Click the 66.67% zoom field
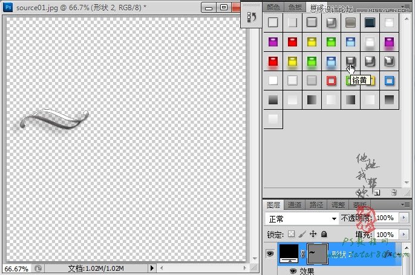This screenshot has width=415, height=275. (x=16, y=268)
